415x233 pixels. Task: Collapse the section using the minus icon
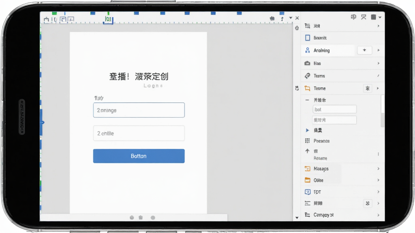tap(307, 100)
